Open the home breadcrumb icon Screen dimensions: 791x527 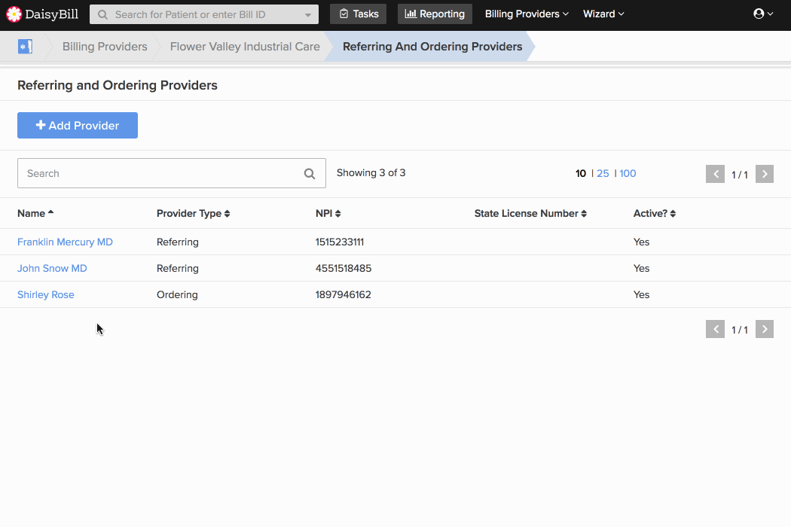click(25, 47)
